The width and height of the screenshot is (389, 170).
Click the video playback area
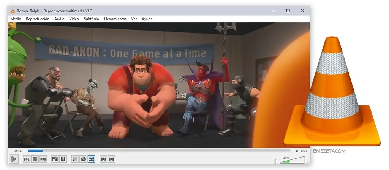click(x=159, y=85)
